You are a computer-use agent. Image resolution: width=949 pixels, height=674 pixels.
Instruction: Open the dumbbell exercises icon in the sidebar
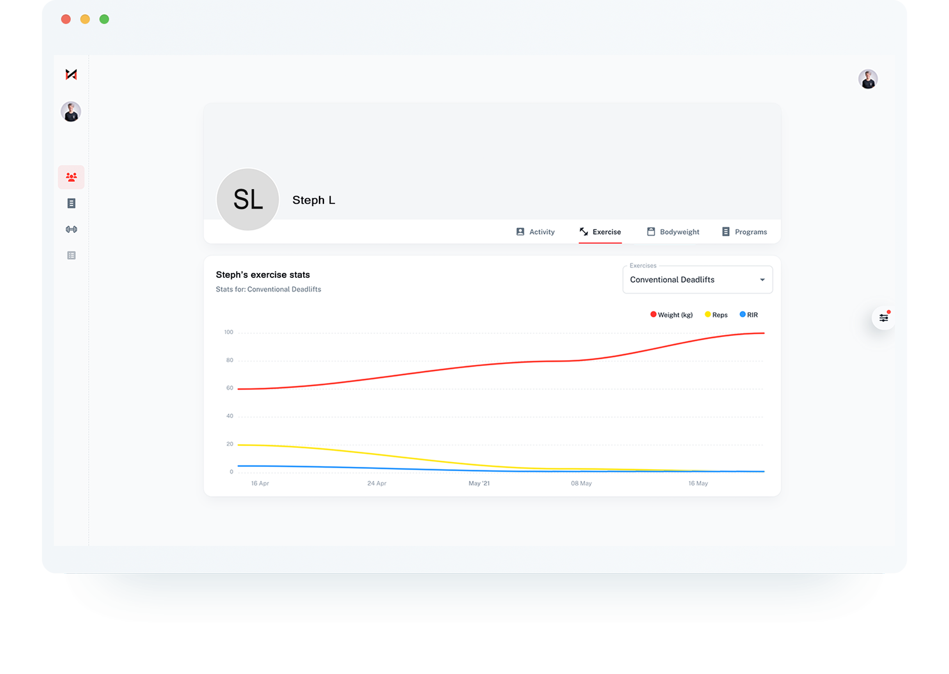coord(71,229)
